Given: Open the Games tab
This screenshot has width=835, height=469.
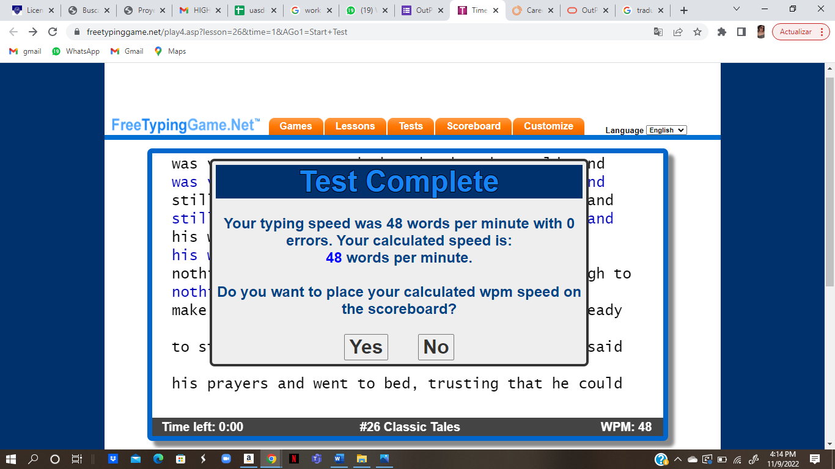Looking at the screenshot, I should [x=296, y=126].
